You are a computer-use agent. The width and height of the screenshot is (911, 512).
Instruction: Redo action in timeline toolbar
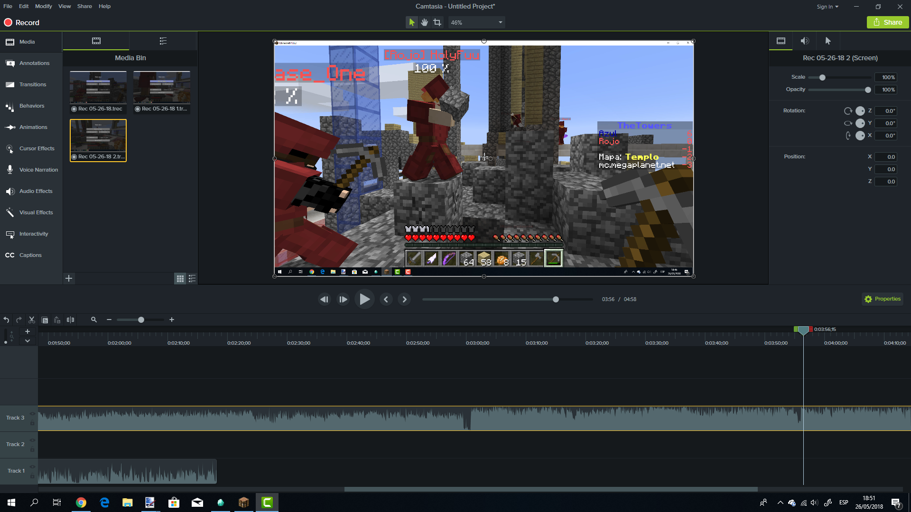(19, 320)
